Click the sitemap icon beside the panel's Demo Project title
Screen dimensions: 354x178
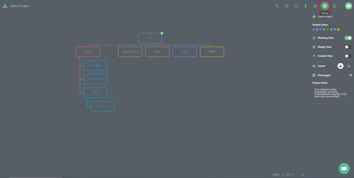click(x=314, y=17)
